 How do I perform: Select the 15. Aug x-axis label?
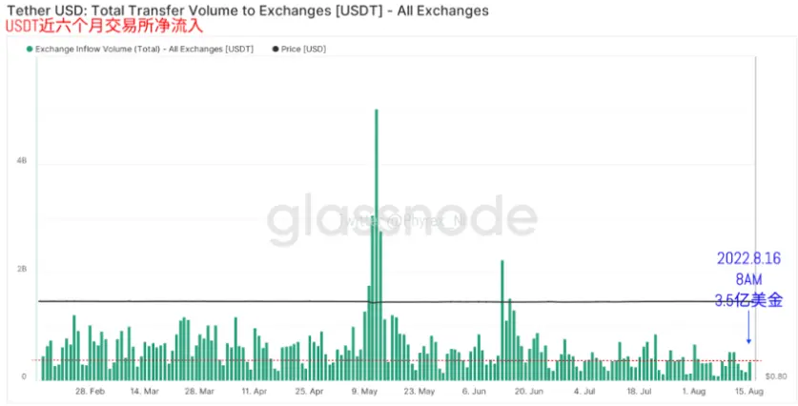click(748, 392)
